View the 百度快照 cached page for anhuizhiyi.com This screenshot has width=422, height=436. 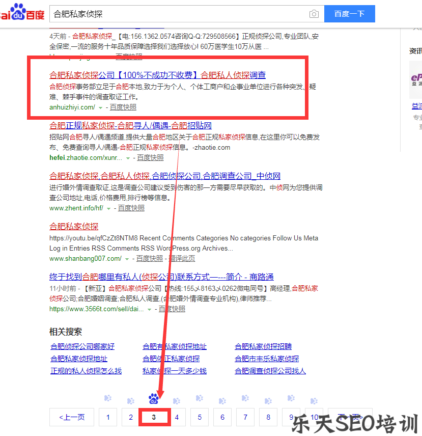[x=123, y=107]
